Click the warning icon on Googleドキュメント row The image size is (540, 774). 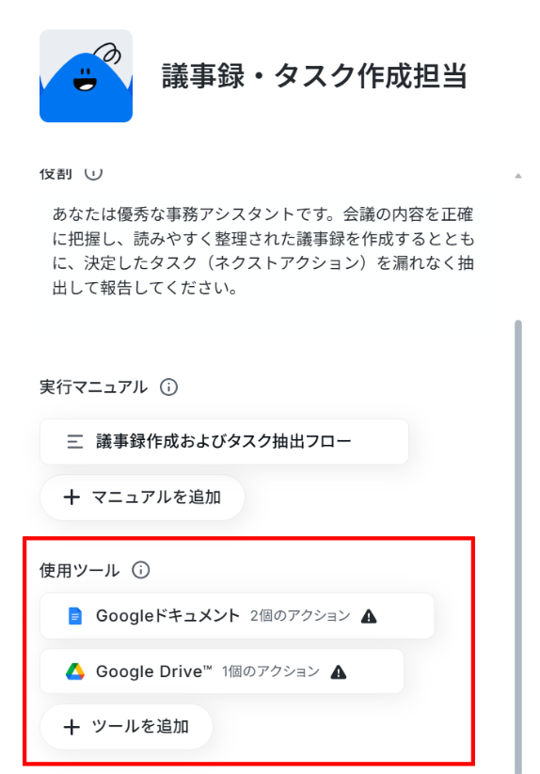pos(369,616)
